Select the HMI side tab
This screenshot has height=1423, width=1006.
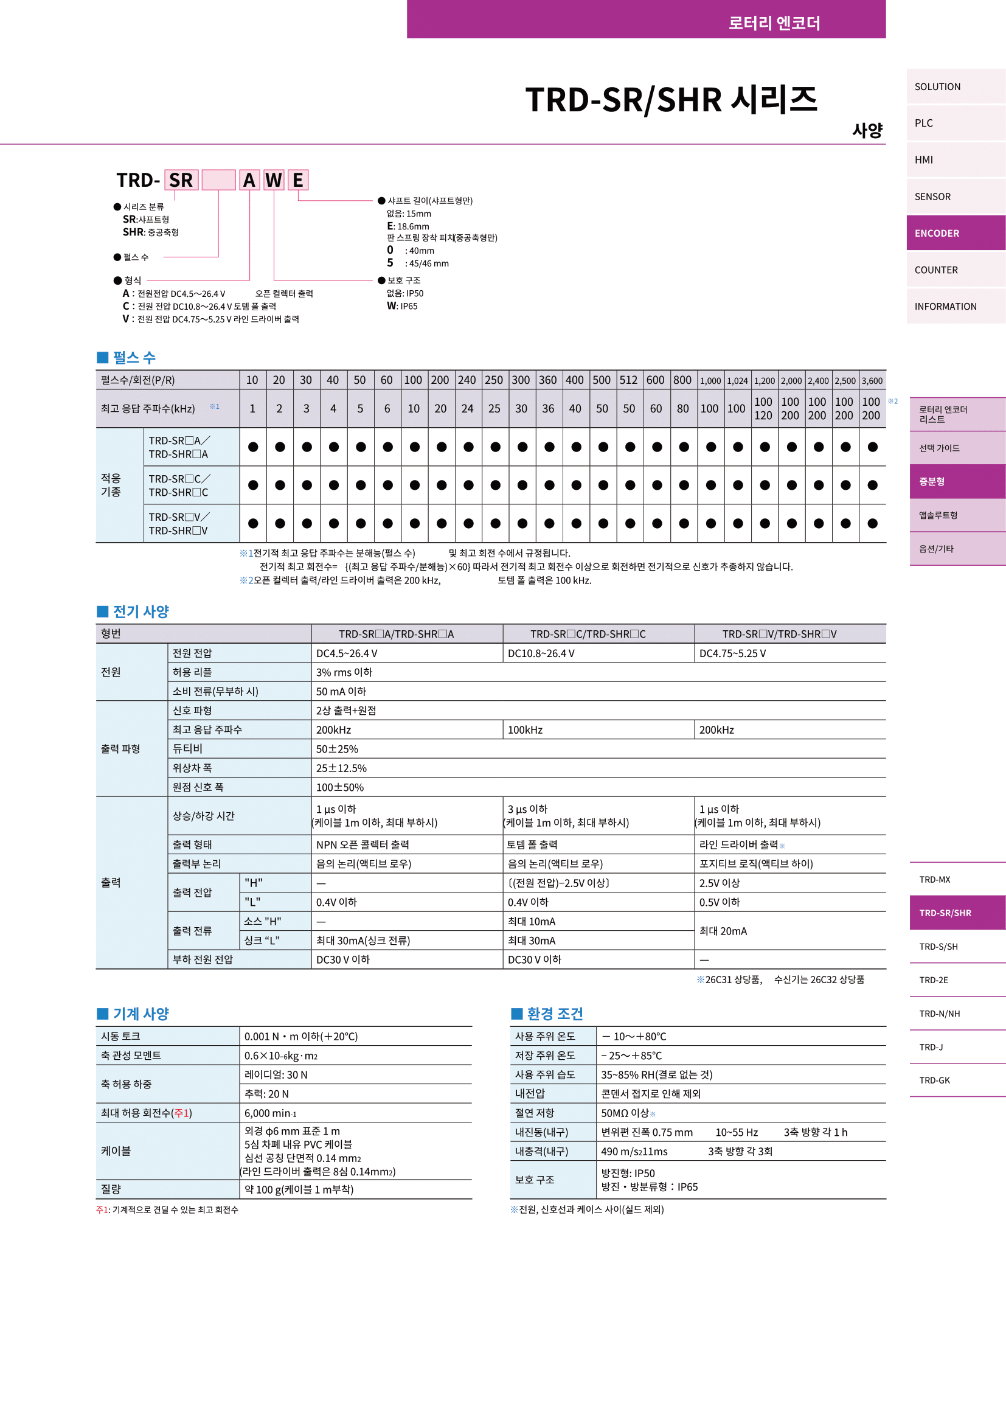[x=956, y=159]
